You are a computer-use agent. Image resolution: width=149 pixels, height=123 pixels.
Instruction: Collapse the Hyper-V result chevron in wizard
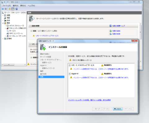pyautogui.click(x=70, y=74)
